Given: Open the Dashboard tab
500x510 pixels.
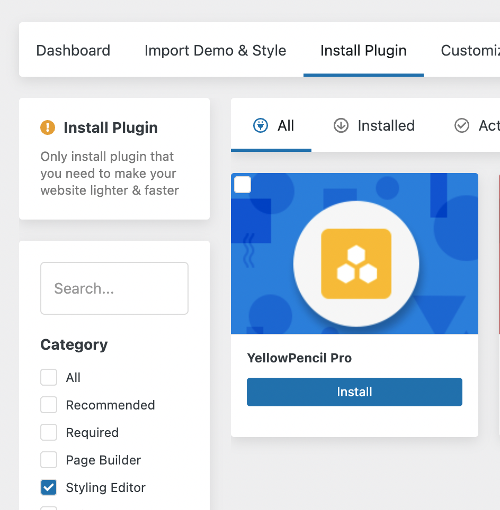Looking at the screenshot, I should 73,50.
